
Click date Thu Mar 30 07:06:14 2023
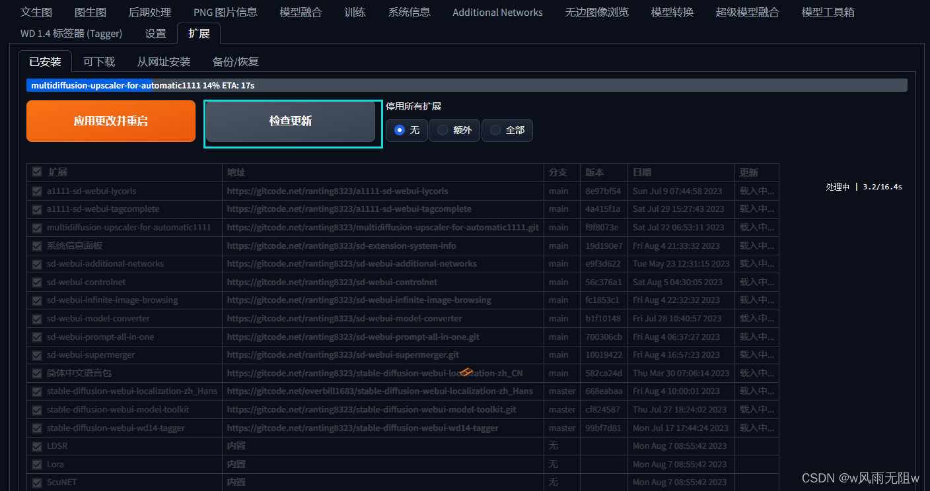(x=681, y=373)
